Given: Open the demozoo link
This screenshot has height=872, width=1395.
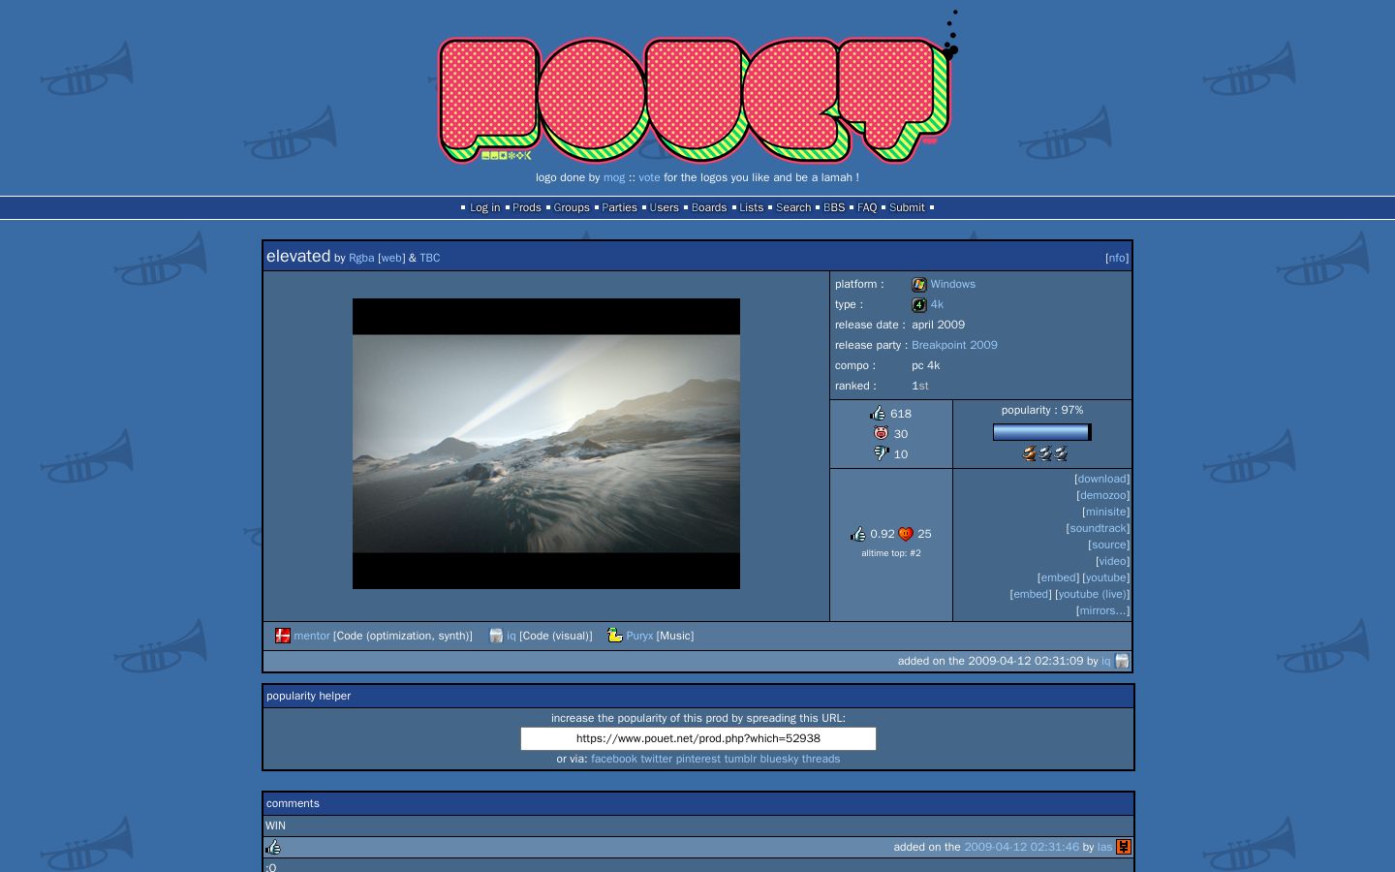Looking at the screenshot, I should tap(1102, 495).
